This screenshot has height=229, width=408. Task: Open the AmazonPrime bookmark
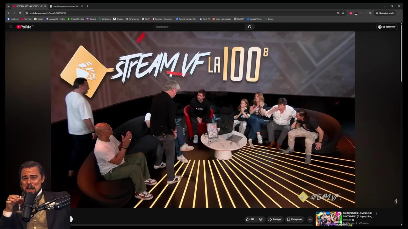(x=254, y=19)
